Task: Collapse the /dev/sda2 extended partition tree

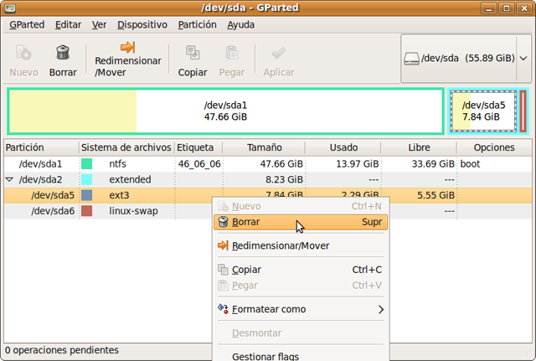Action: point(10,179)
